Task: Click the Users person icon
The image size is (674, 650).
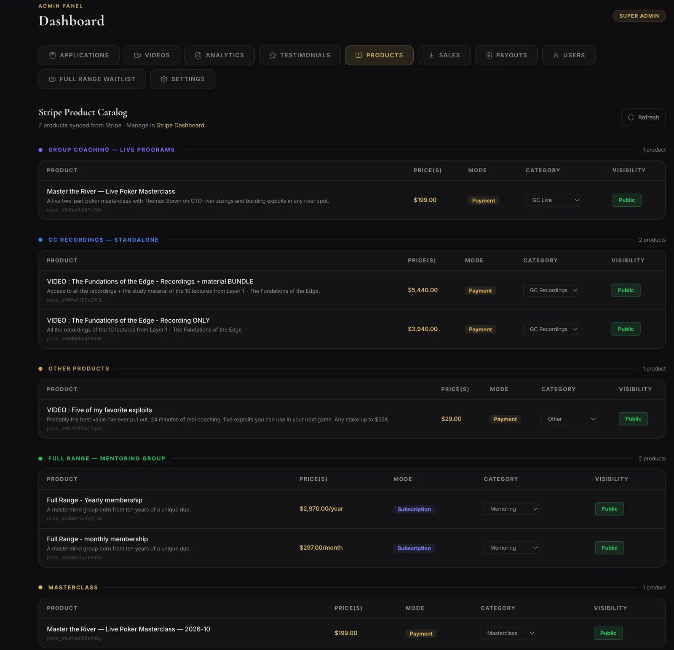Action: click(556, 55)
